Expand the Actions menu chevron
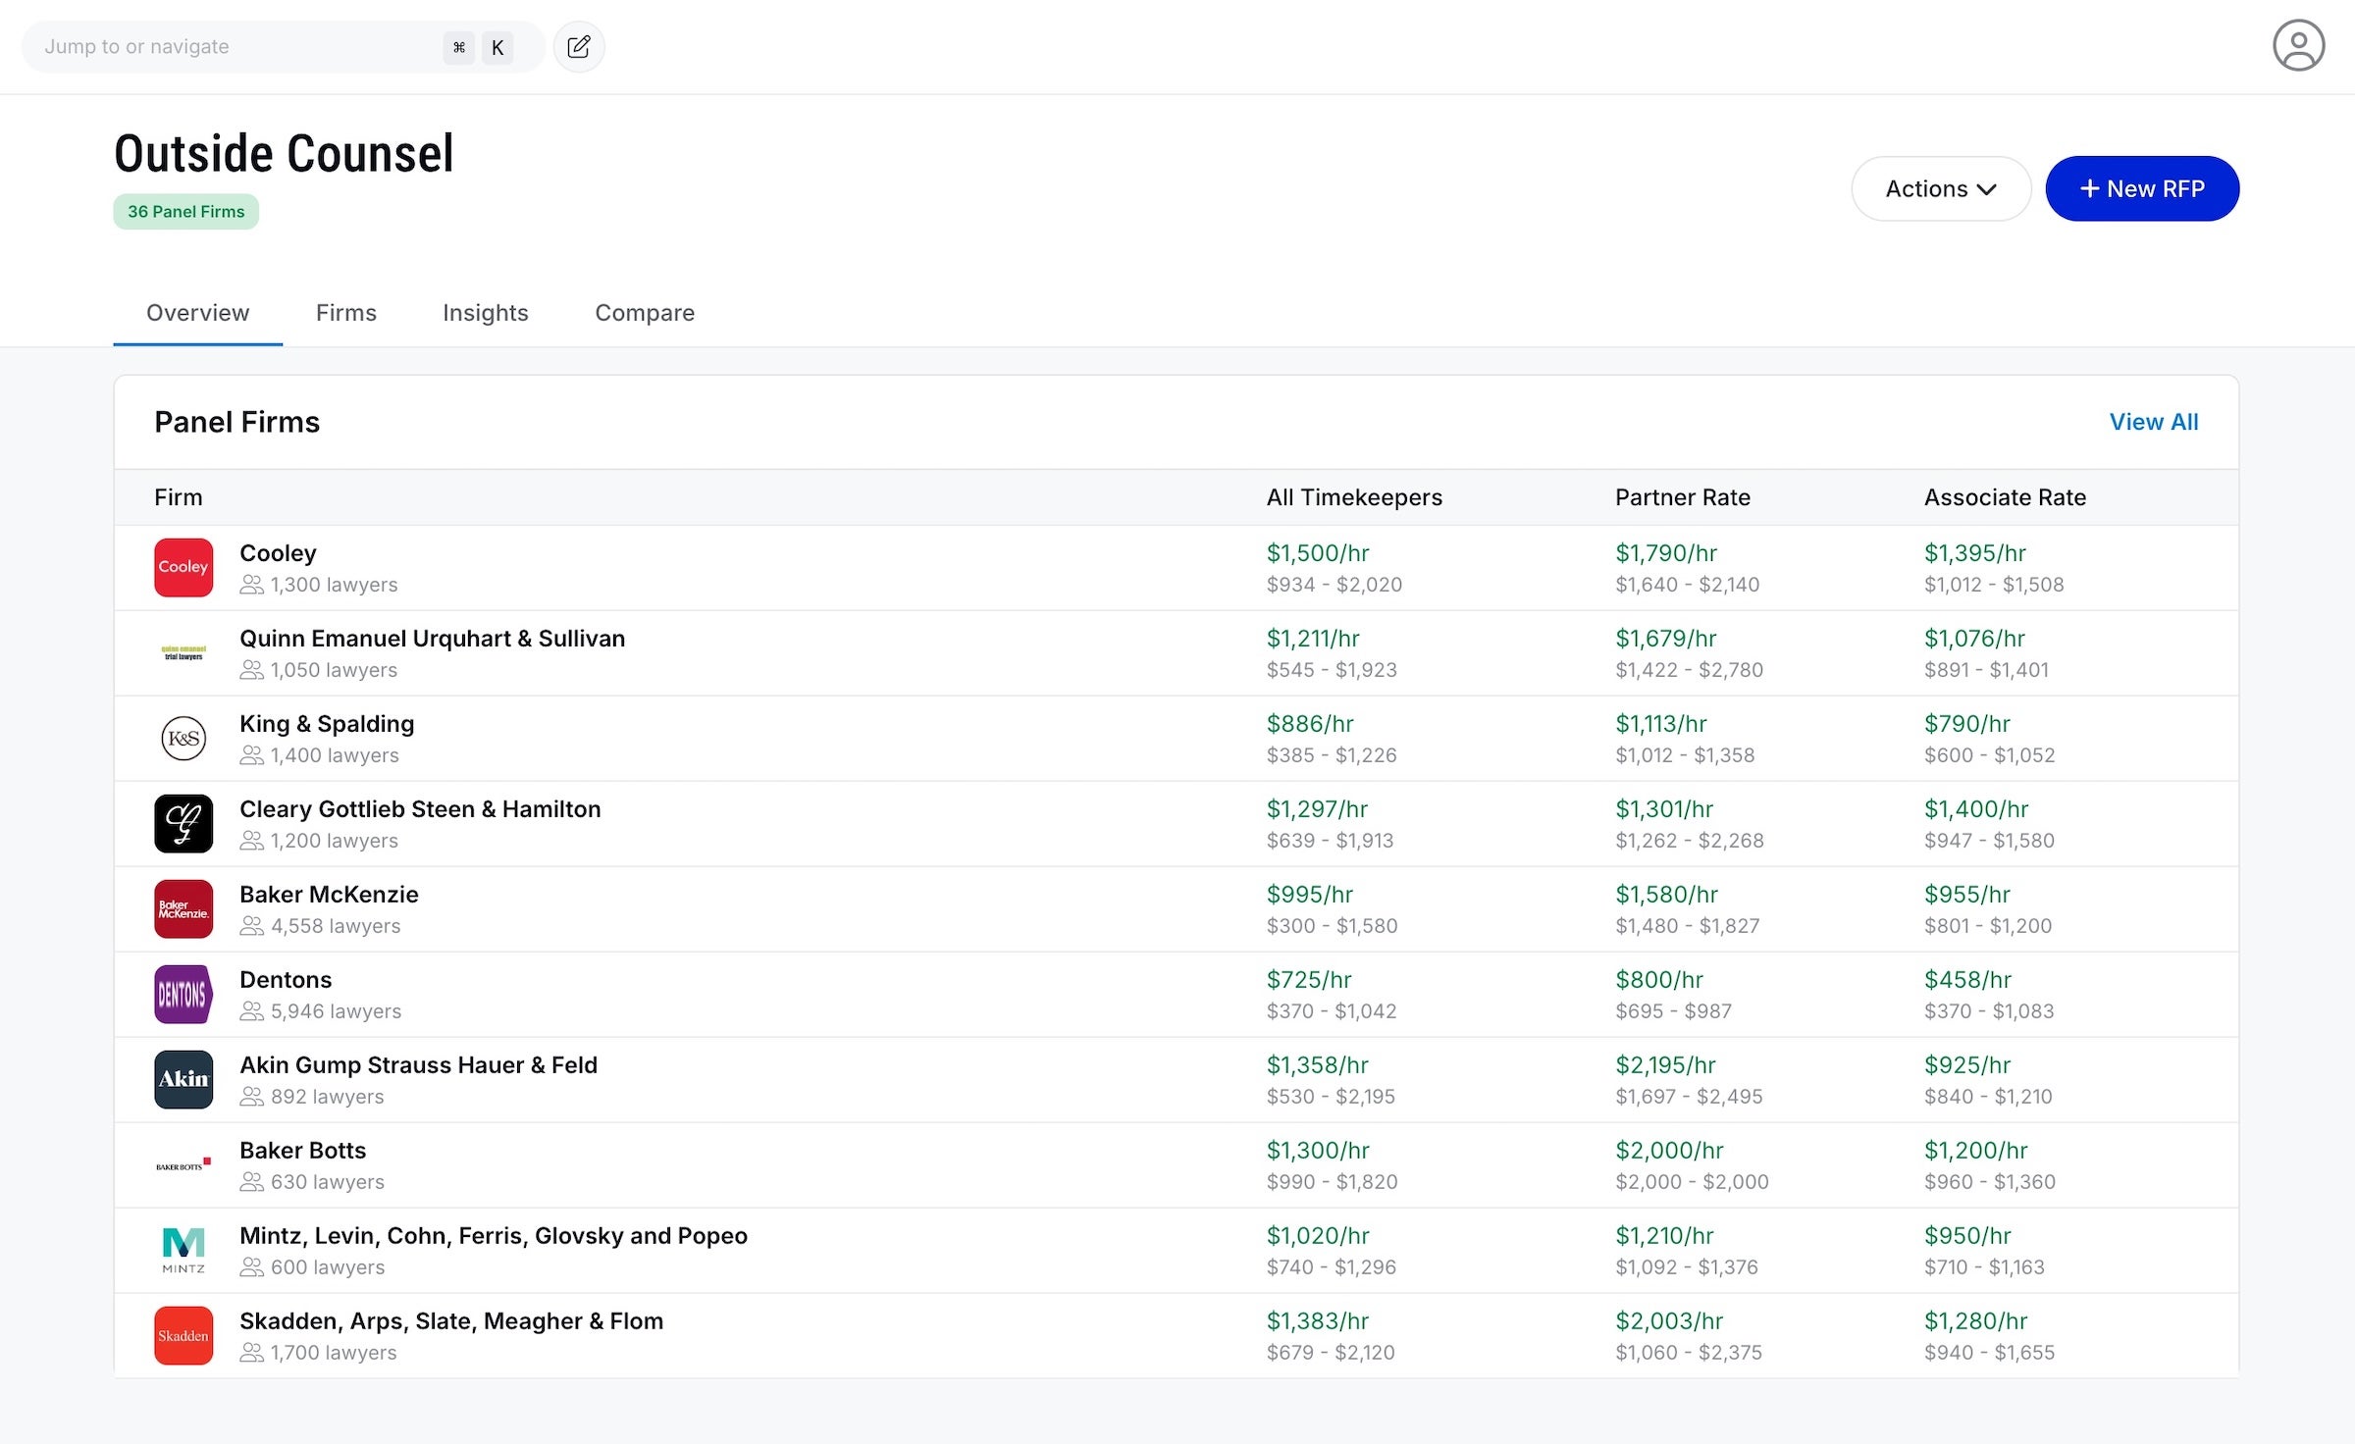The height and width of the screenshot is (1444, 2355). [x=1988, y=188]
